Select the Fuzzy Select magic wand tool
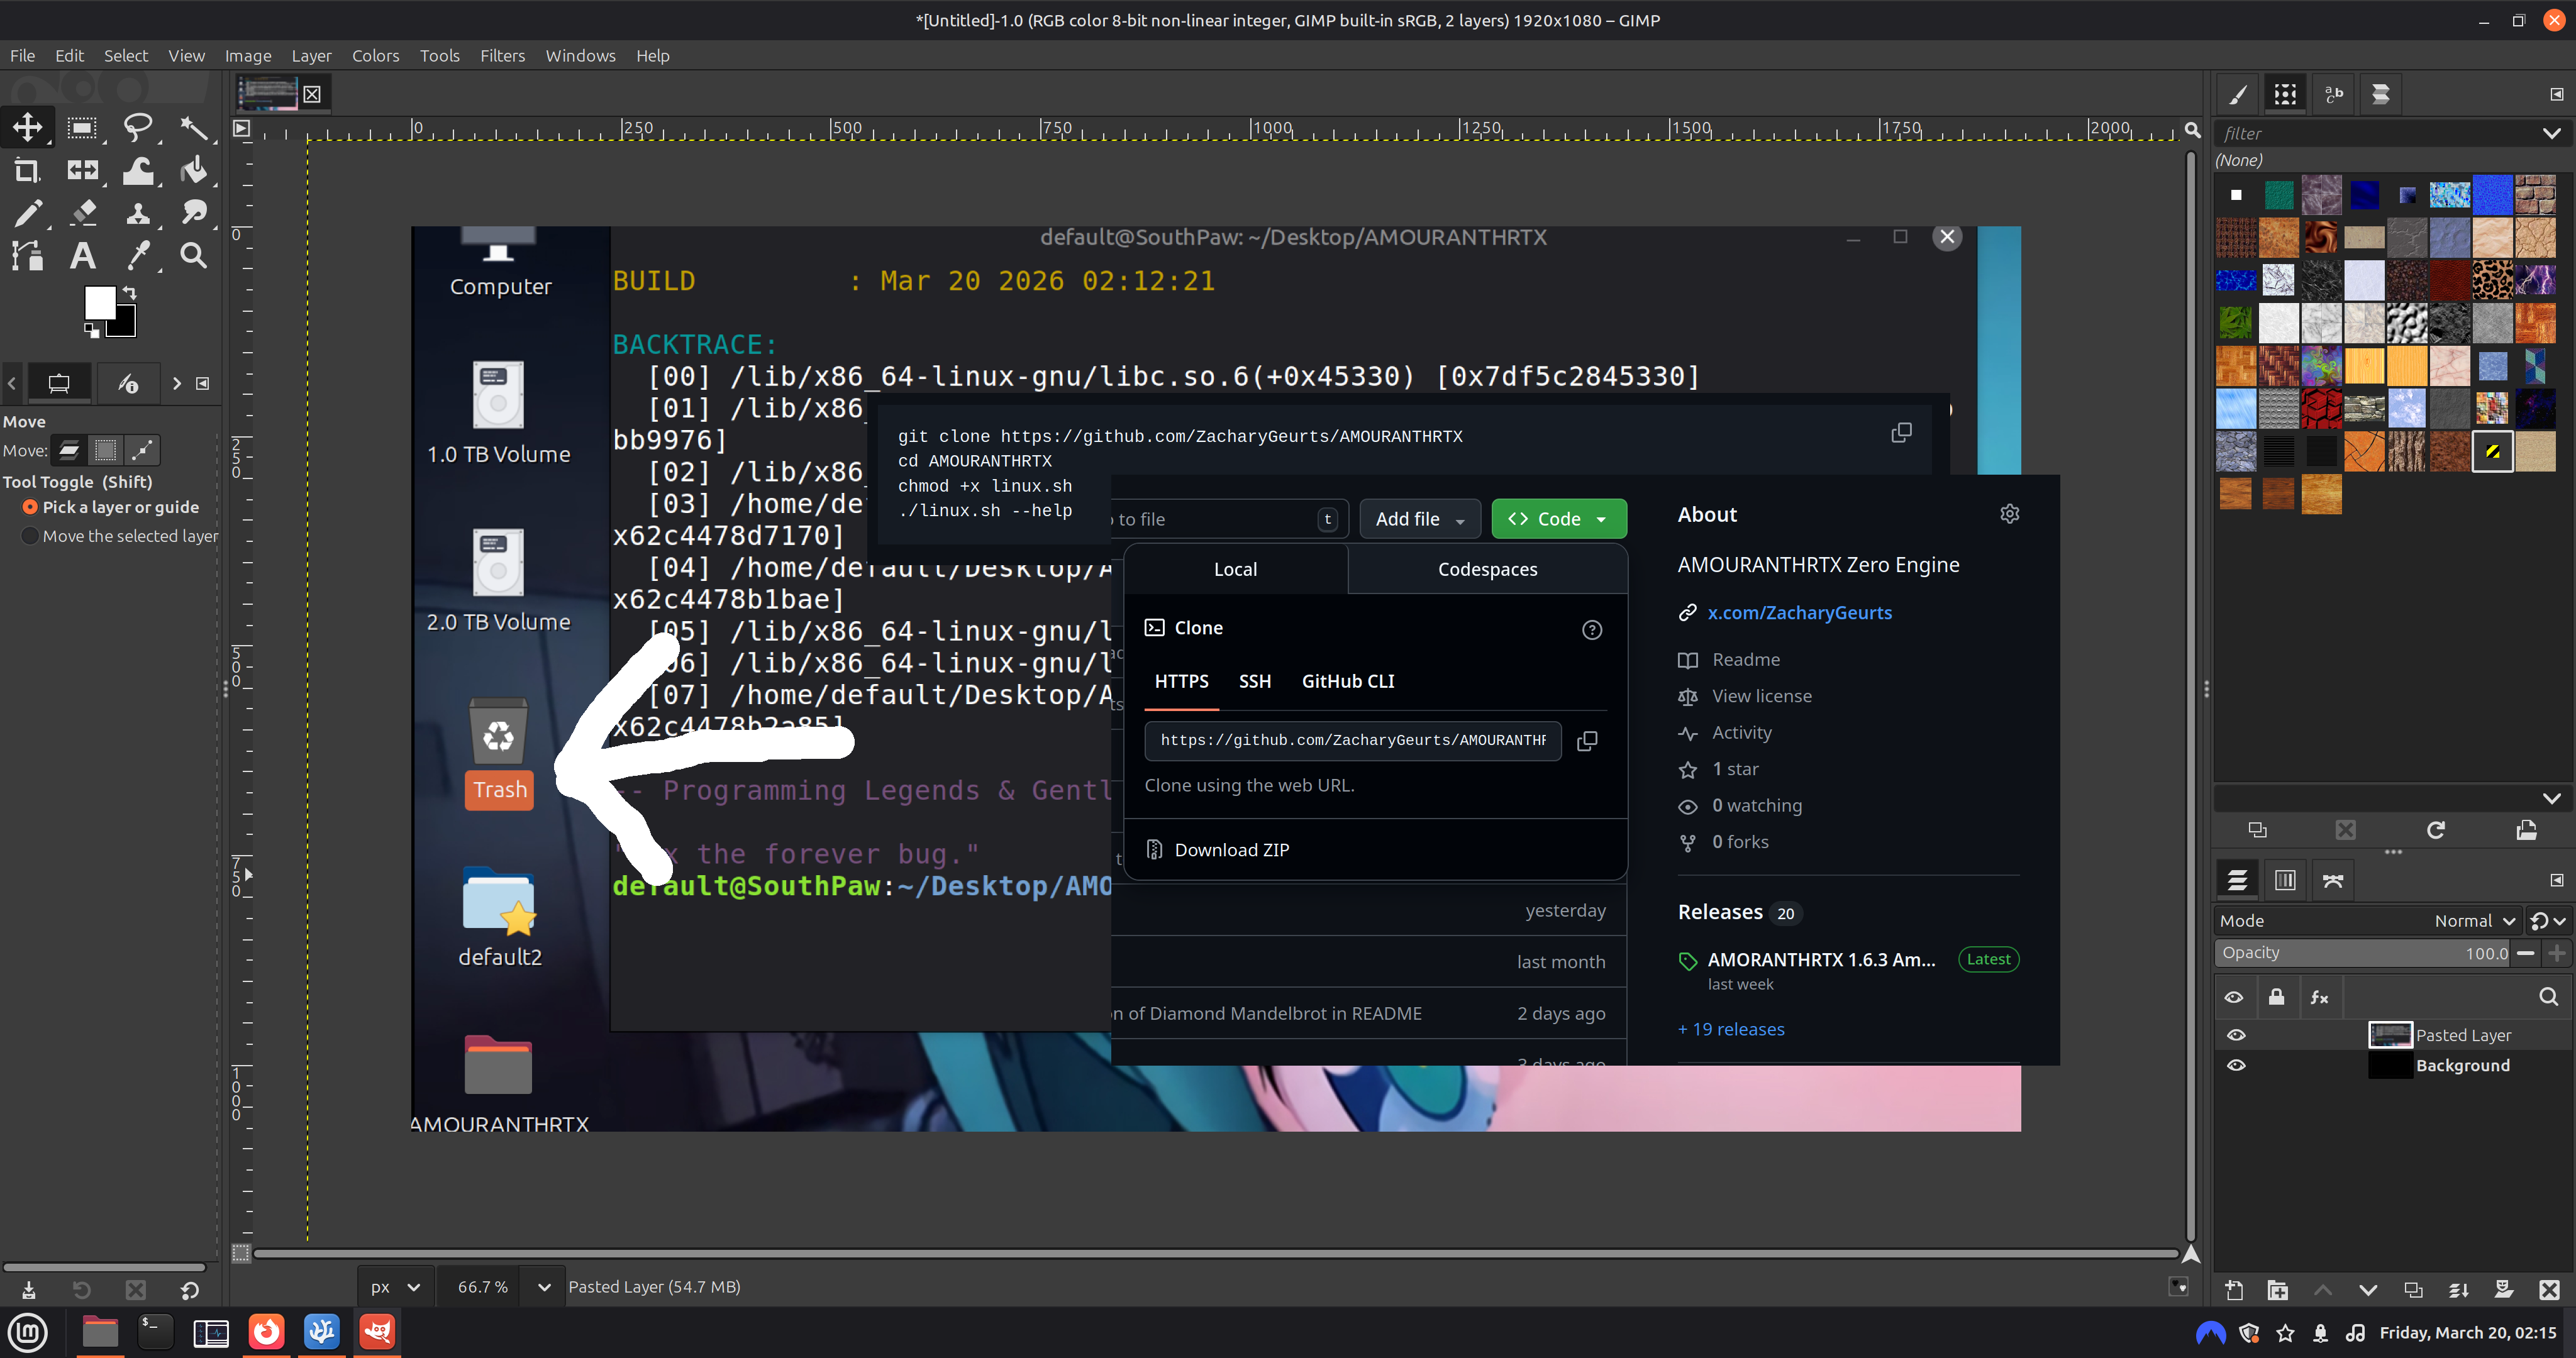The width and height of the screenshot is (2576, 1358). click(x=194, y=127)
